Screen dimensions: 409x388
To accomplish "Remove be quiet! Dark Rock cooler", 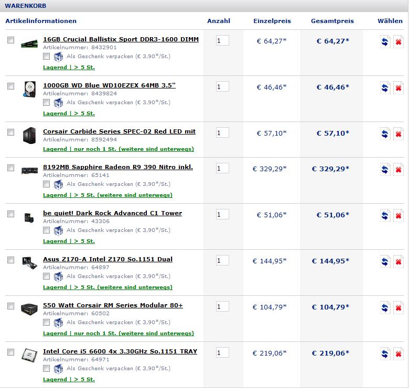I will pyautogui.click(x=399, y=216).
